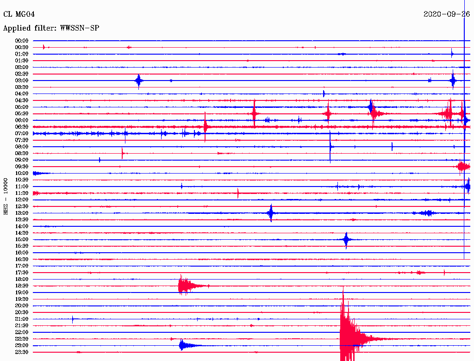The height and width of the screenshot is (361, 474).
Task: Select the 05:30 time label
Action: coord(22,114)
